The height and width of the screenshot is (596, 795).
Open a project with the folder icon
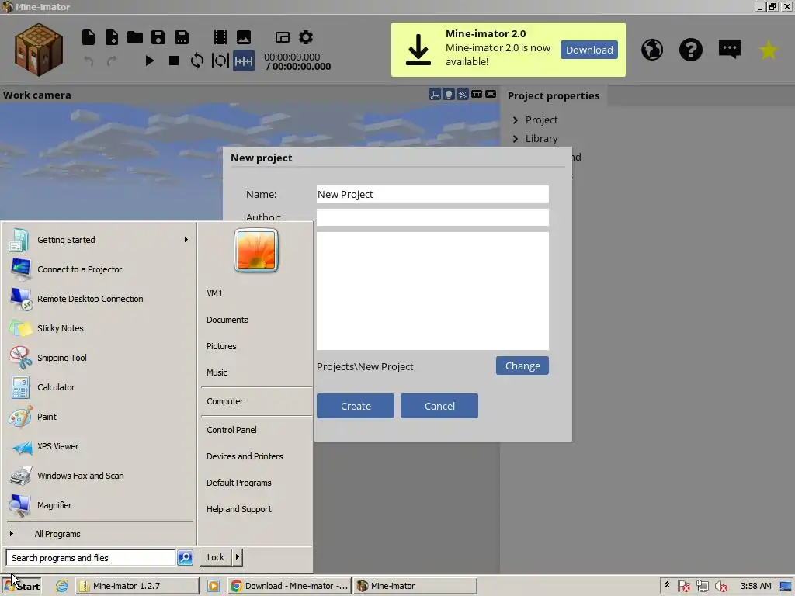click(135, 37)
